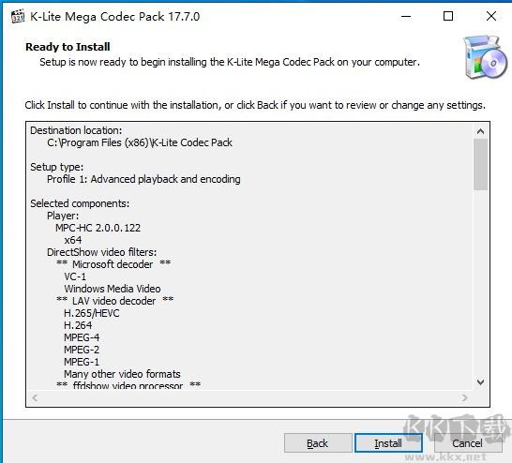This screenshot has height=463, width=512.
Task: Close the K-Lite setup window
Action: point(491,16)
